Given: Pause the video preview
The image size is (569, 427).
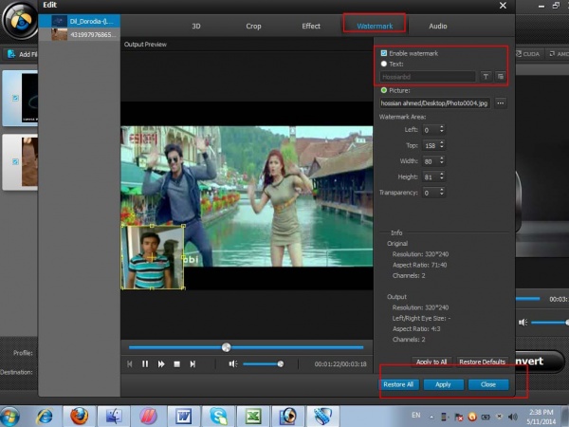Looking at the screenshot, I should (145, 363).
